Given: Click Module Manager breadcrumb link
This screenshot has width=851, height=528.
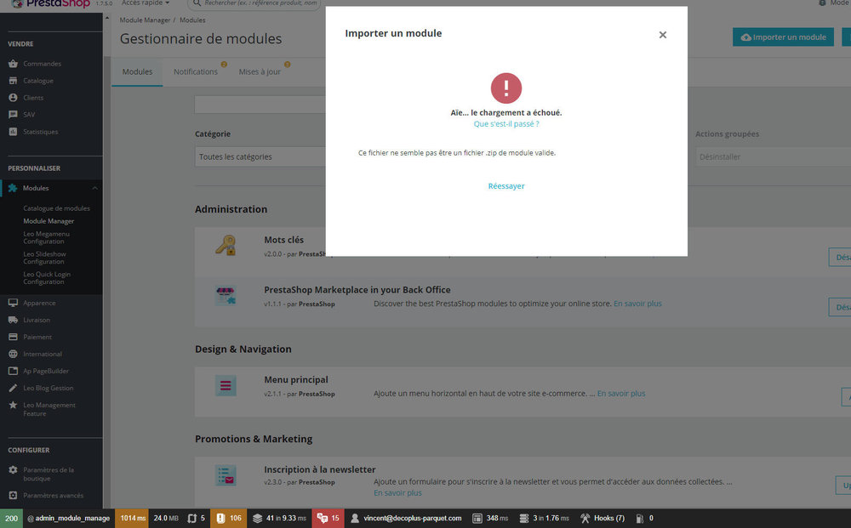Looking at the screenshot, I should pos(145,20).
